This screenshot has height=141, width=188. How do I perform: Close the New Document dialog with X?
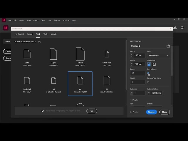tap(171, 29)
